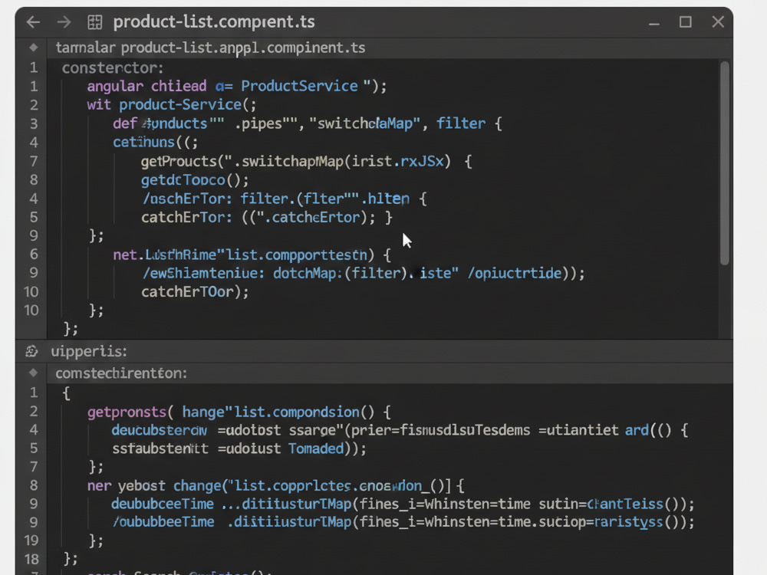This screenshot has width=767, height=575.
Task: Click the filter.(flter line
Action: [x=284, y=199]
